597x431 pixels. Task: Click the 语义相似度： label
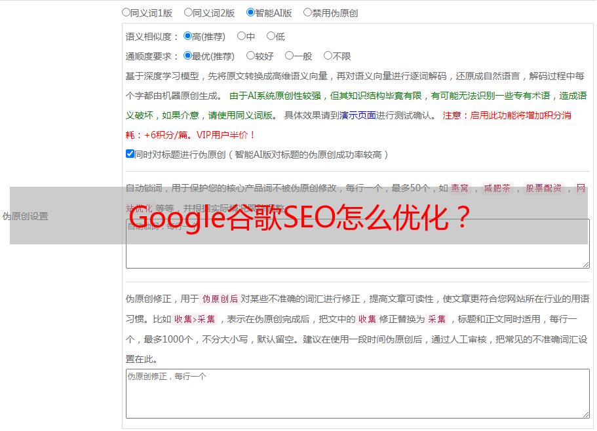click(152, 37)
